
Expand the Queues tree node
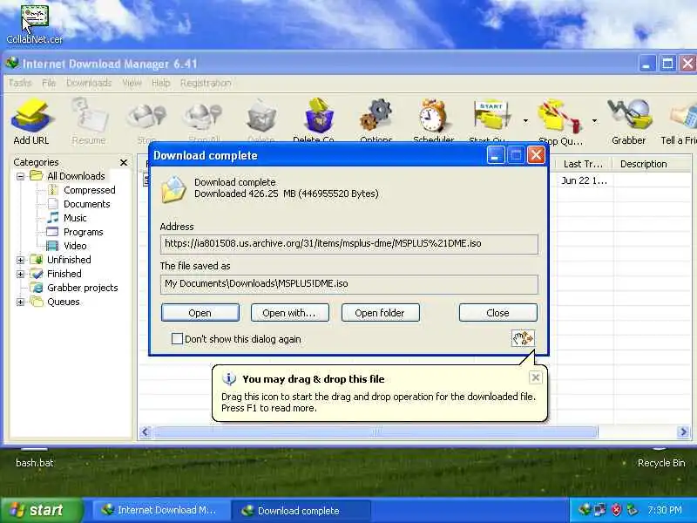tap(20, 302)
